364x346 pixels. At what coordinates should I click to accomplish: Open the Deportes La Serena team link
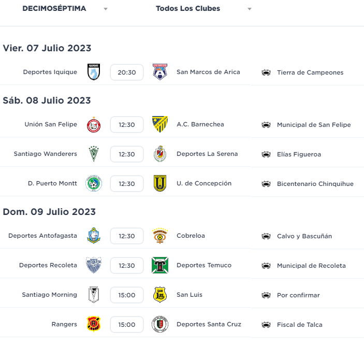click(207, 154)
